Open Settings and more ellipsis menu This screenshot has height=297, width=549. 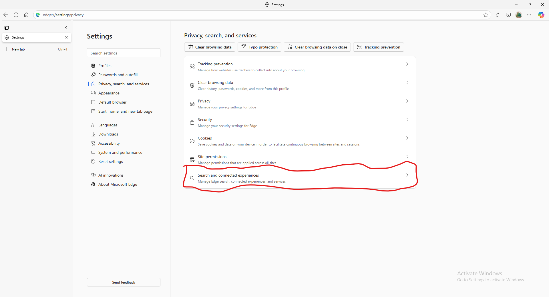coord(529,15)
